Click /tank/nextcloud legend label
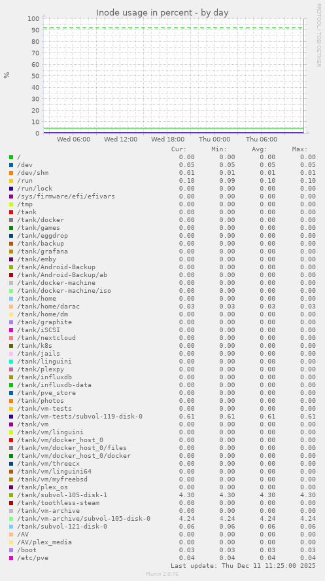Image resolution: width=325 pixels, height=581 pixels. click(46, 337)
